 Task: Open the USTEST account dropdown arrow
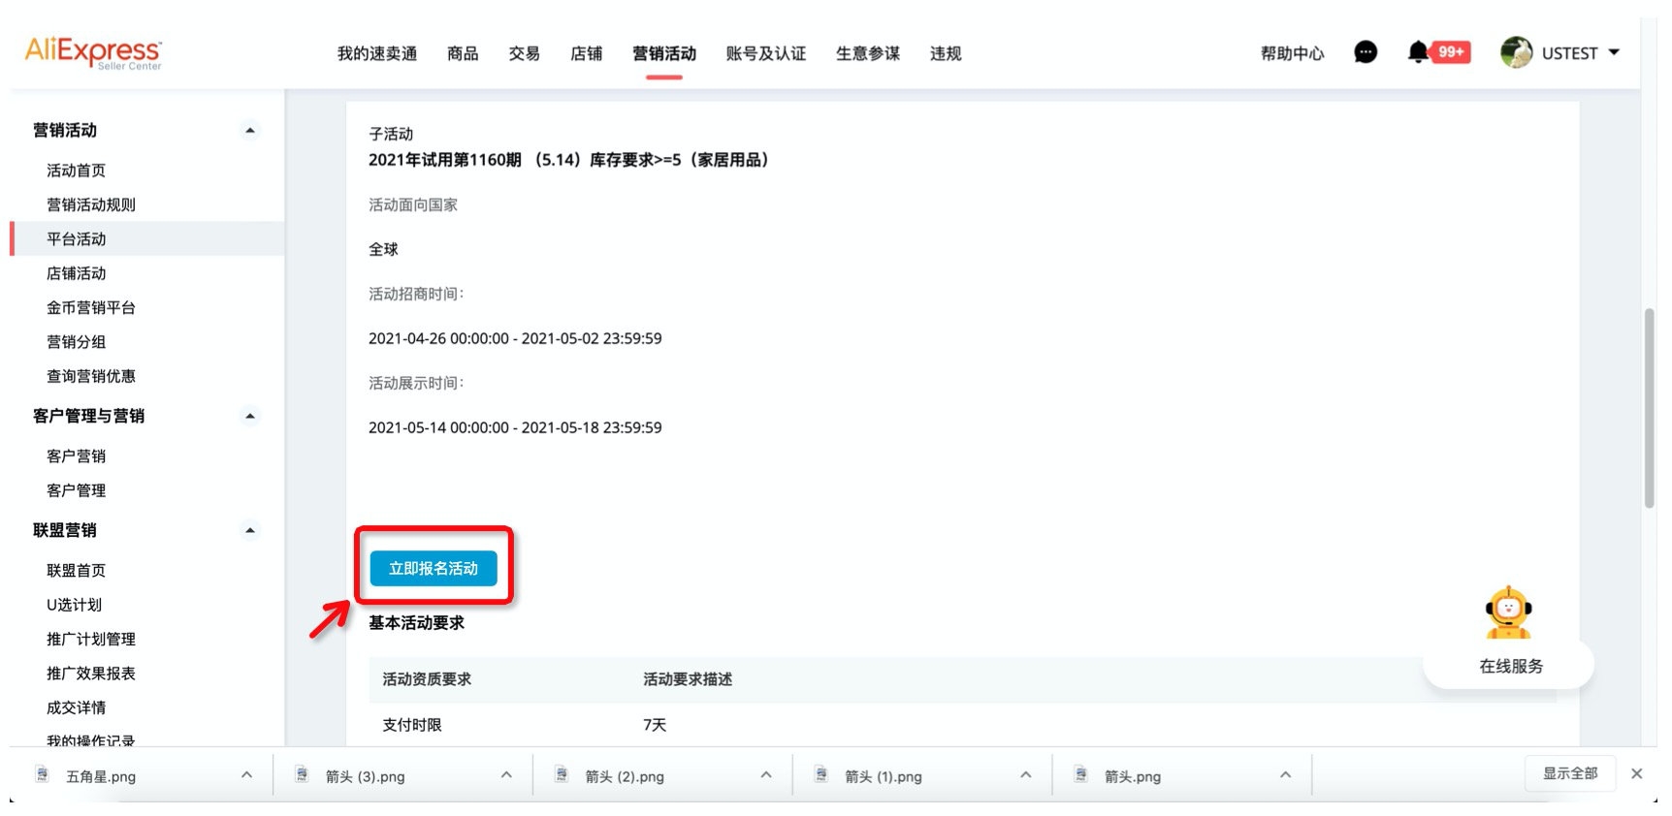point(1614,52)
